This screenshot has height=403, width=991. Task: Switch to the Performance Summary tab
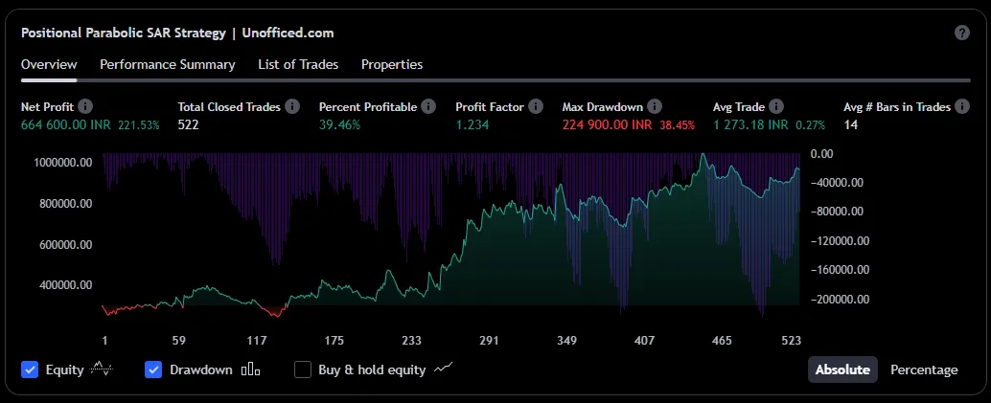167,64
